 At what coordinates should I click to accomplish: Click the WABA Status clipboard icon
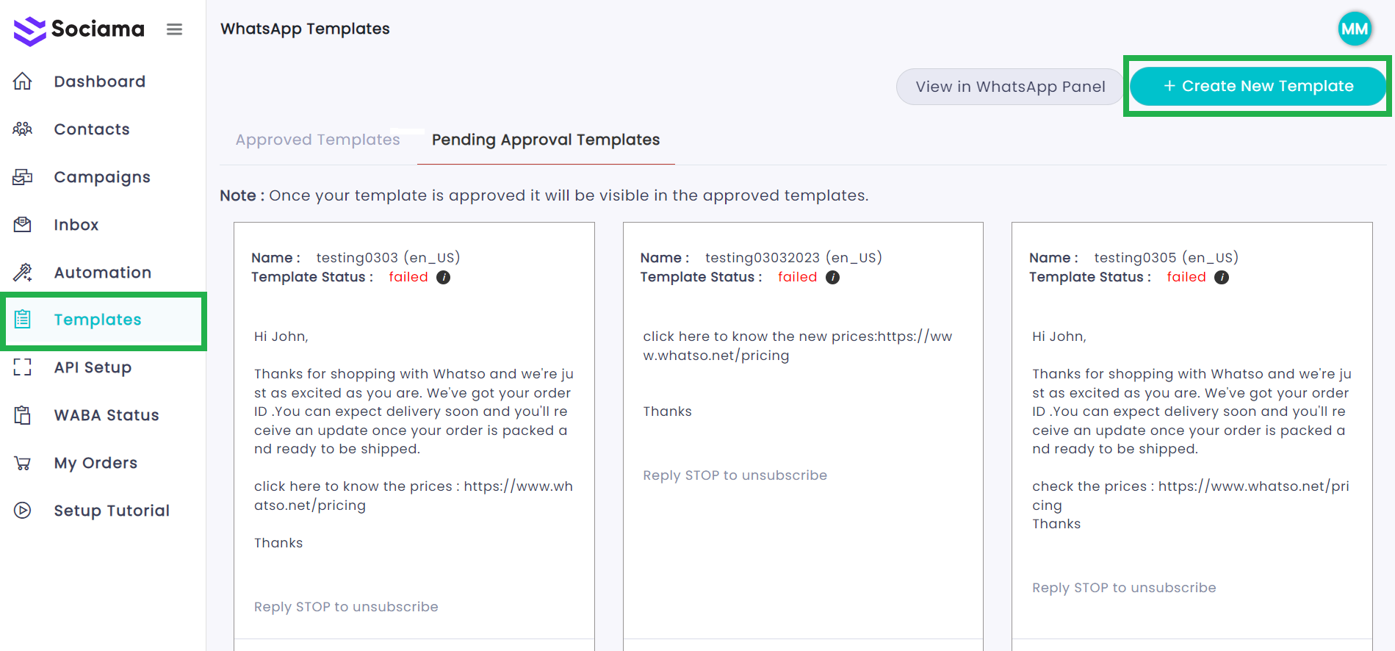tap(23, 415)
